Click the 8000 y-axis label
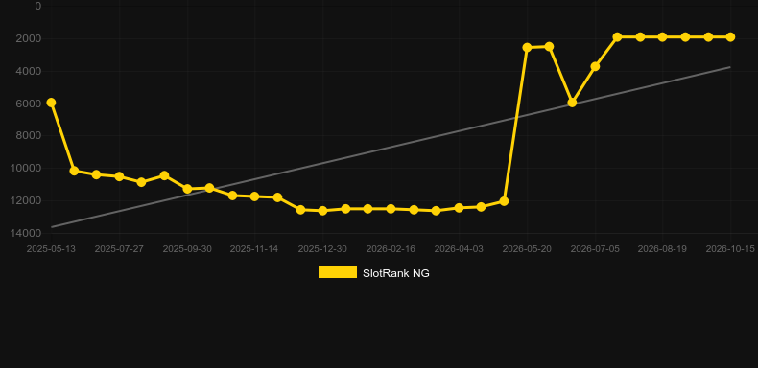Image resolution: width=758 pixels, height=368 pixels. [x=28, y=136]
